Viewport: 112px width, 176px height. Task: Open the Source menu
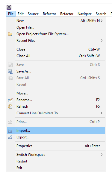[33, 14]
